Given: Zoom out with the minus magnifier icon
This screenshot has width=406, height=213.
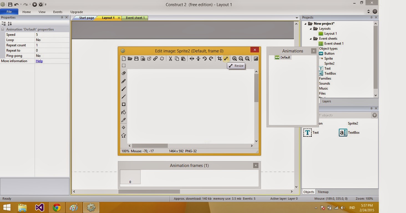Looking at the screenshot, I should 241,59.
